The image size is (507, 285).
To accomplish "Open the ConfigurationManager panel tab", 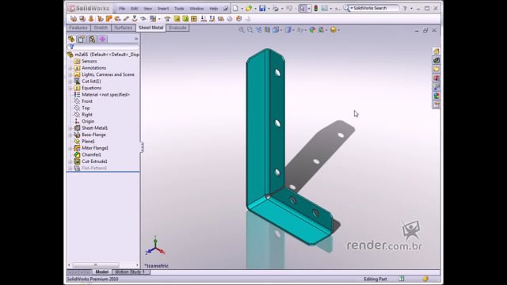I will pyautogui.click(x=92, y=39).
